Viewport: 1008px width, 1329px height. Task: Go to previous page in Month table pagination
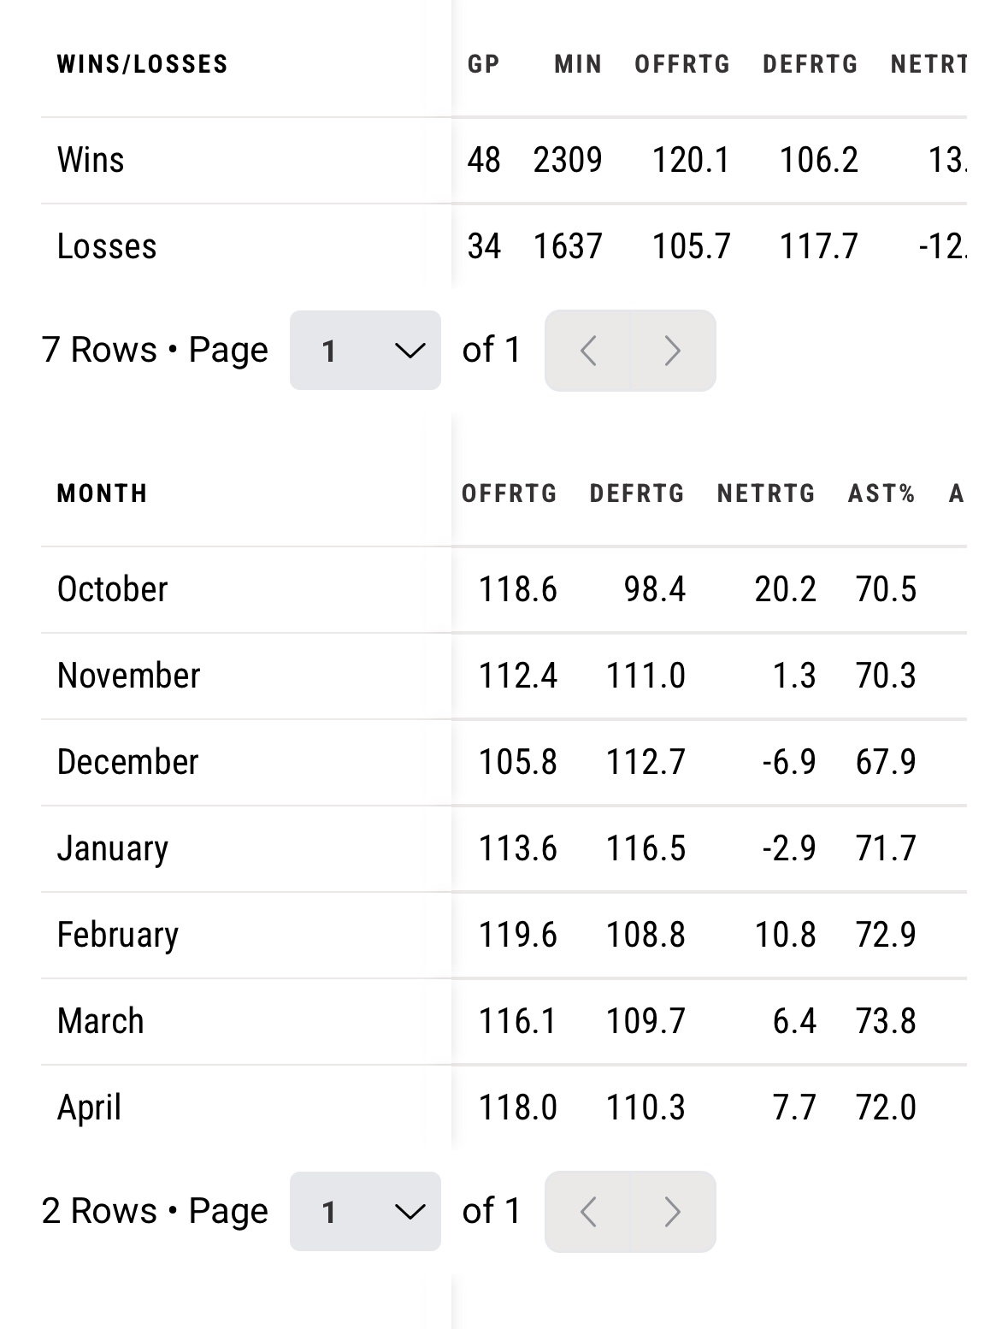coord(587,1212)
